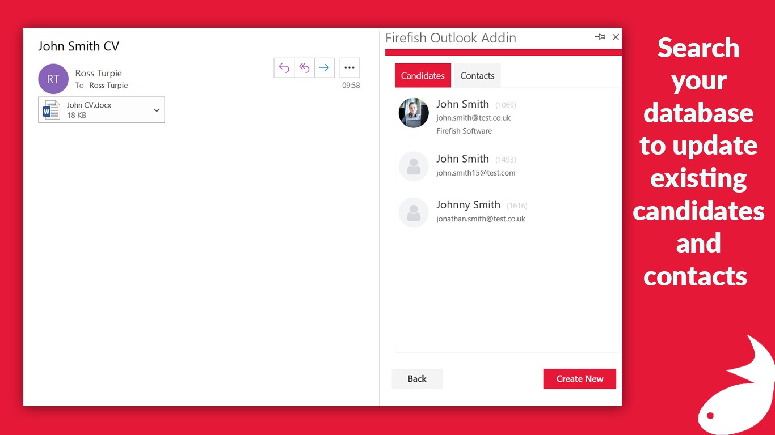
Task: Open the more actions ellipsis menu
Action: coord(349,67)
